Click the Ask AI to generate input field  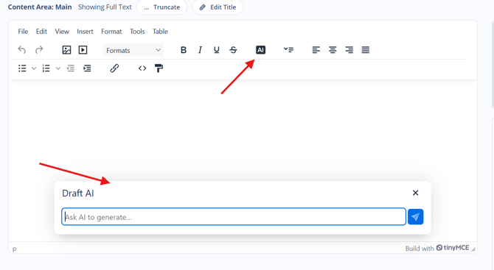tap(234, 216)
